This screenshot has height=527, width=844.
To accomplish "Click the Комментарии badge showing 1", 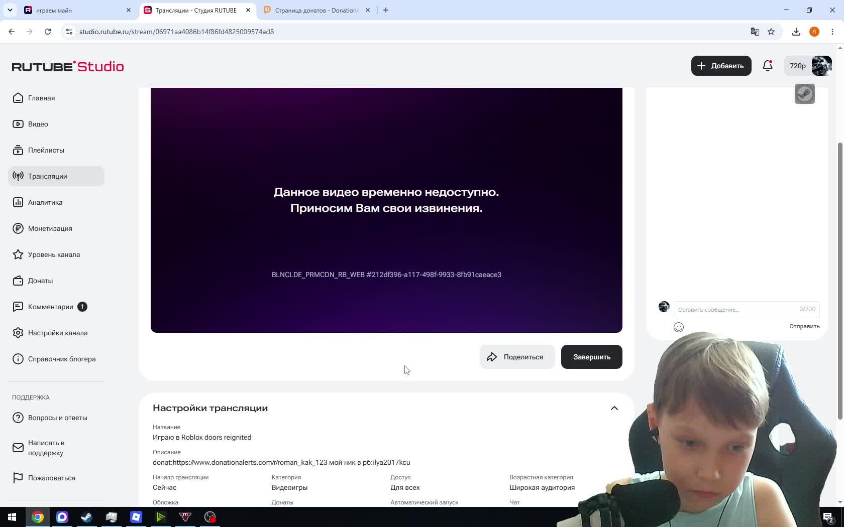I will pos(82,307).
